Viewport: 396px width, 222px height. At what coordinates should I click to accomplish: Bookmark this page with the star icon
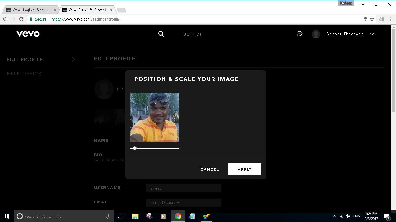(x=372, y=19)
